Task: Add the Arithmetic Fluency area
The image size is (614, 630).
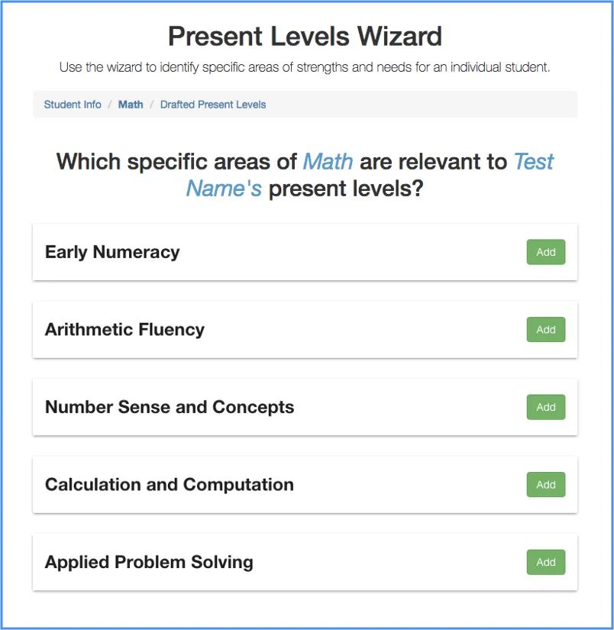Action: pos(545,330)
